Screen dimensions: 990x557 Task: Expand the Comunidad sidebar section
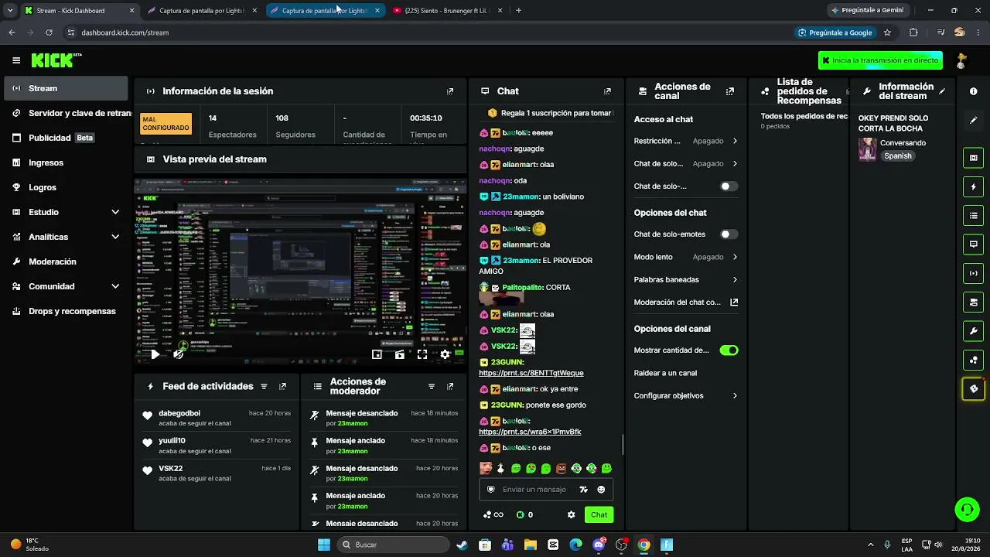click(115, 286)
